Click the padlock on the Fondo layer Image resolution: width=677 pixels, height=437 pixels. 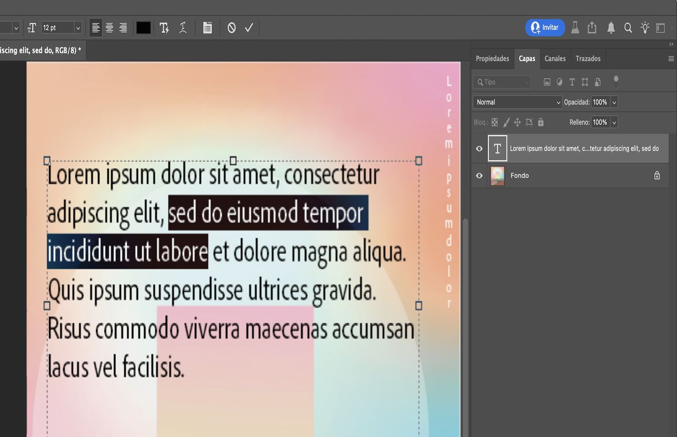[x=657, y=176]
